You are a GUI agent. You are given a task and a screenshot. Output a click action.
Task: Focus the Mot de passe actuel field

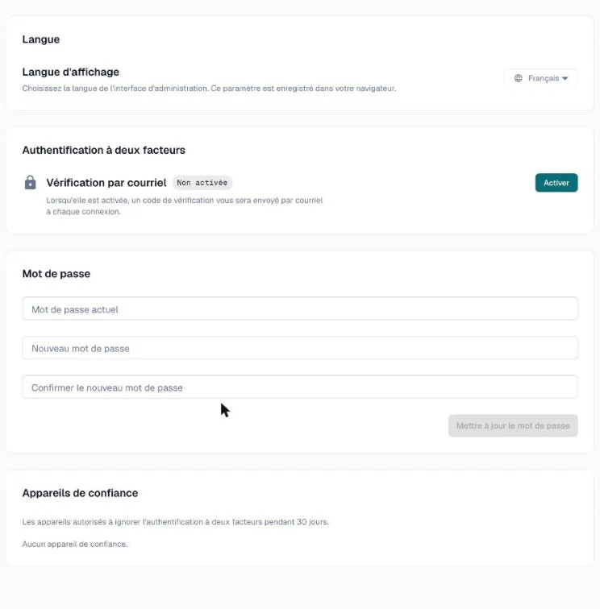pyautogui.click(x=300, y=309)
